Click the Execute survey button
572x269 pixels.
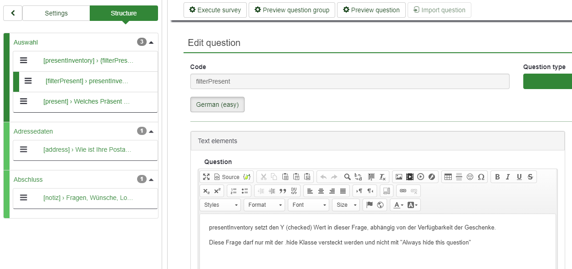tap(215, 10)
